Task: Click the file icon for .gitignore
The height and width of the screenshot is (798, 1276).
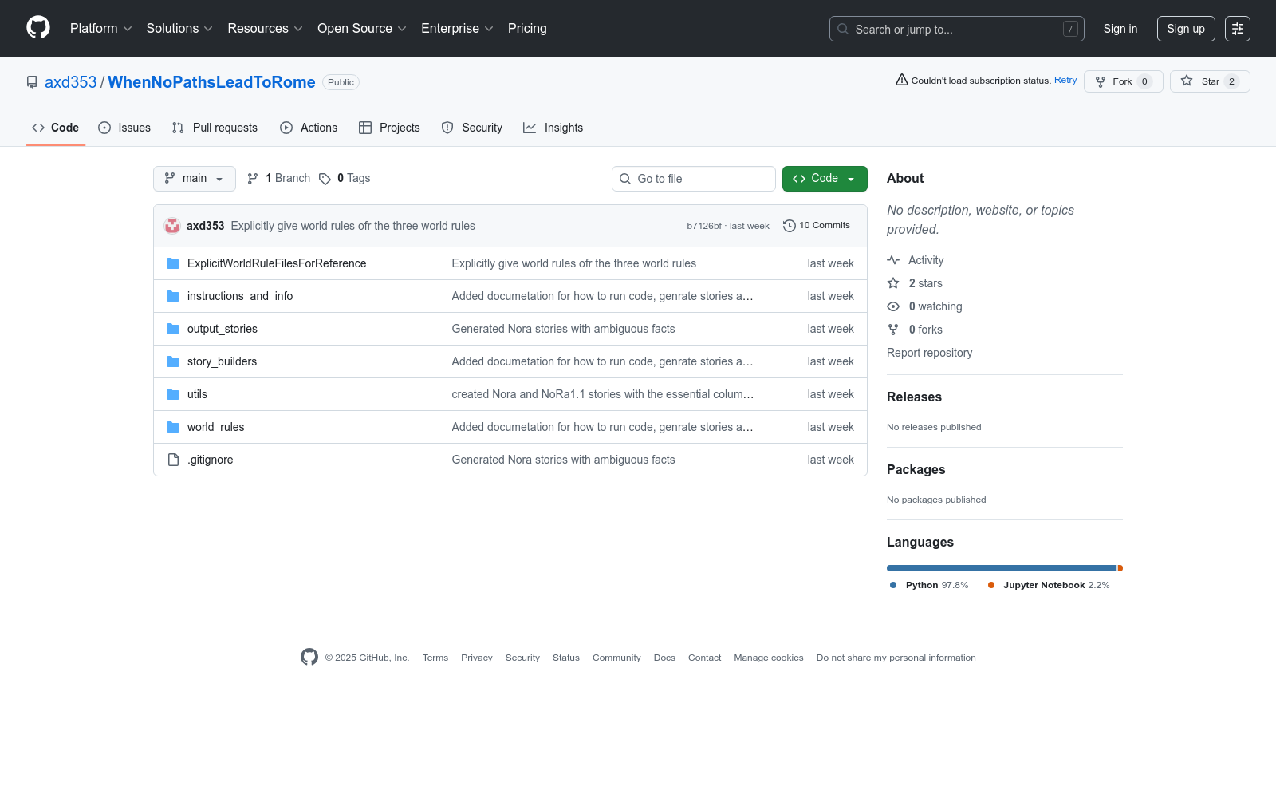Action: pyautogui.click(x=173, y=460)
